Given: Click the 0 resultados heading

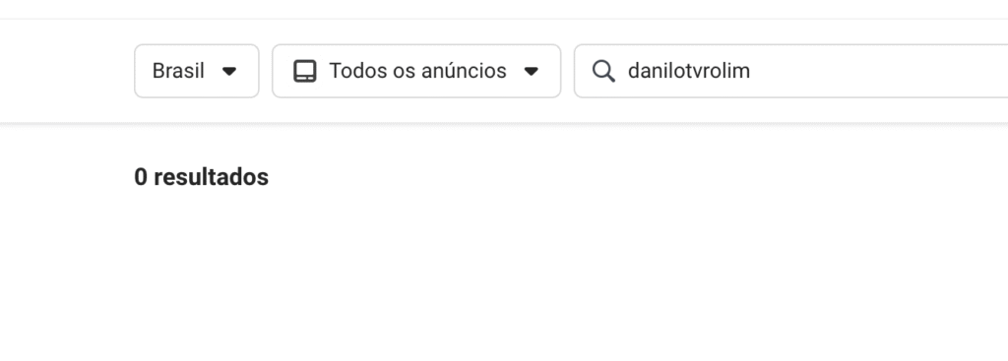Looking at the screenshot, I should (201, 177).
